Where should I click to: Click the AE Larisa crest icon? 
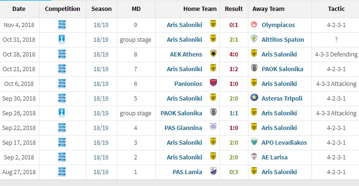(254, 157)
